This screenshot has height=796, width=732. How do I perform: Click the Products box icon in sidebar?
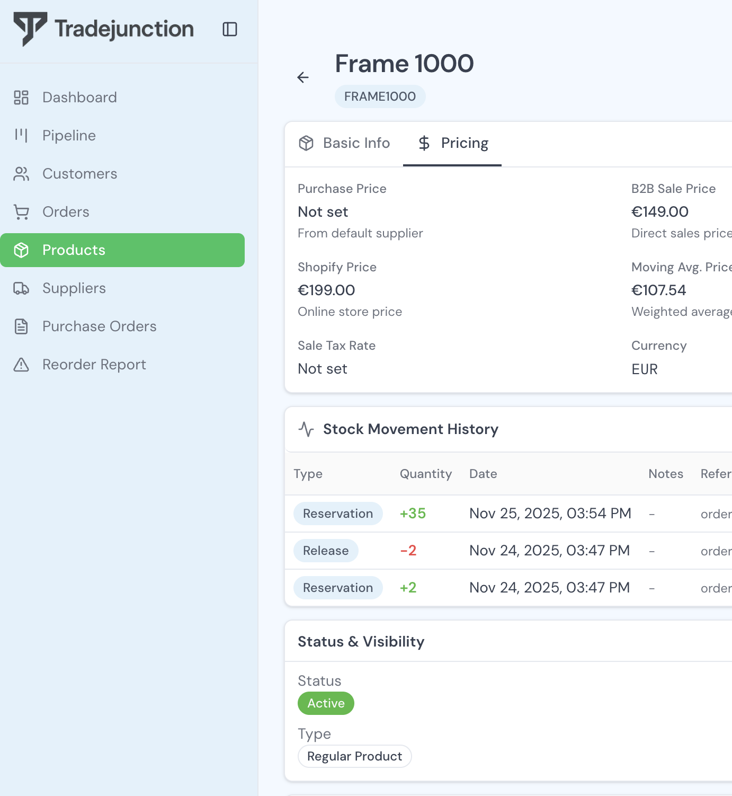pos(21,250)
